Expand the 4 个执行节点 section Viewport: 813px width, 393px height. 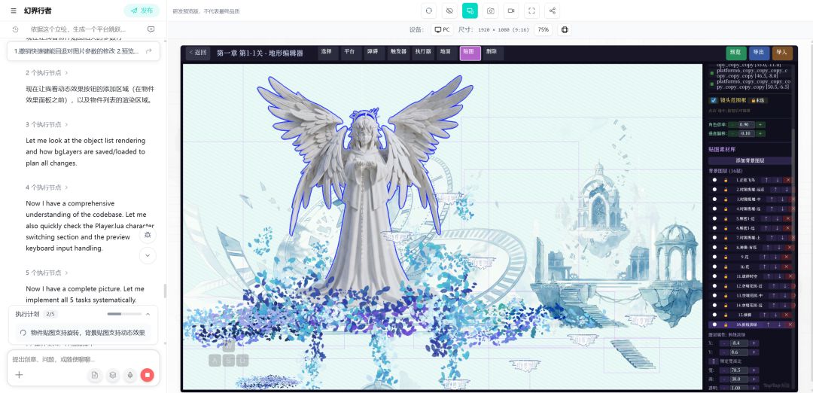[47, 187]
